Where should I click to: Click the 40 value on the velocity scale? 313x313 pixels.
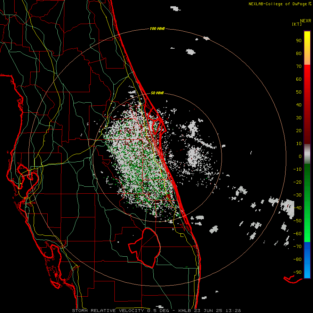tap(299, 105)
